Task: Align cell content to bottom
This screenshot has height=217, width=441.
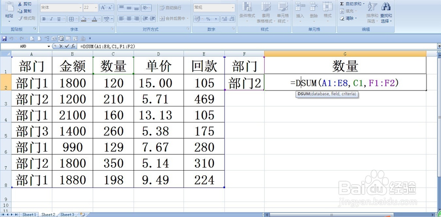Action: (x=136, y=8)
